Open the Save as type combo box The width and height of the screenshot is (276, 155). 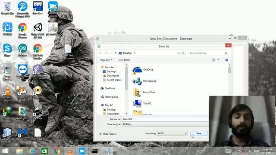click(165, 124)
